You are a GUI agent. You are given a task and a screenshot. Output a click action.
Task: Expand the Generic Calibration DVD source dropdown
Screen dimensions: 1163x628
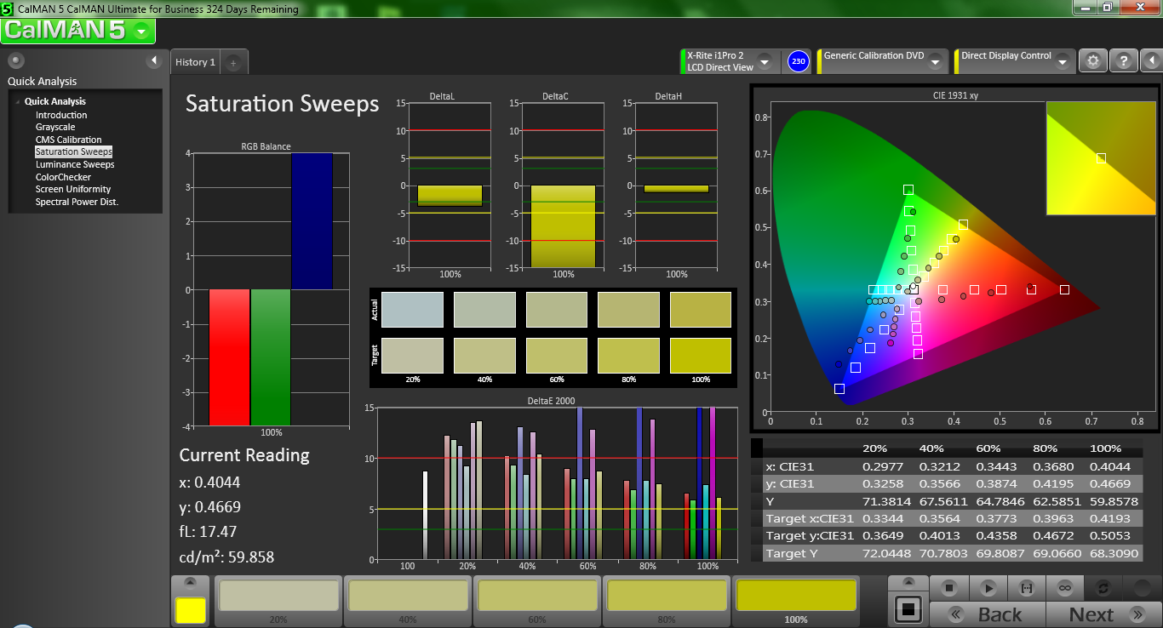[x=934, y=61]
